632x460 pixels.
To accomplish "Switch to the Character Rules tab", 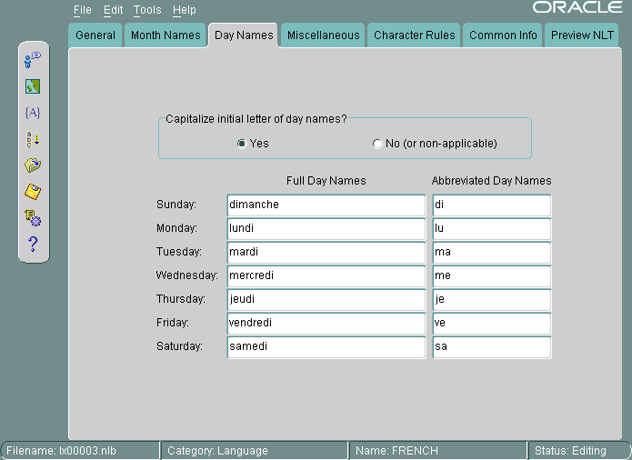I will (415, 35).
